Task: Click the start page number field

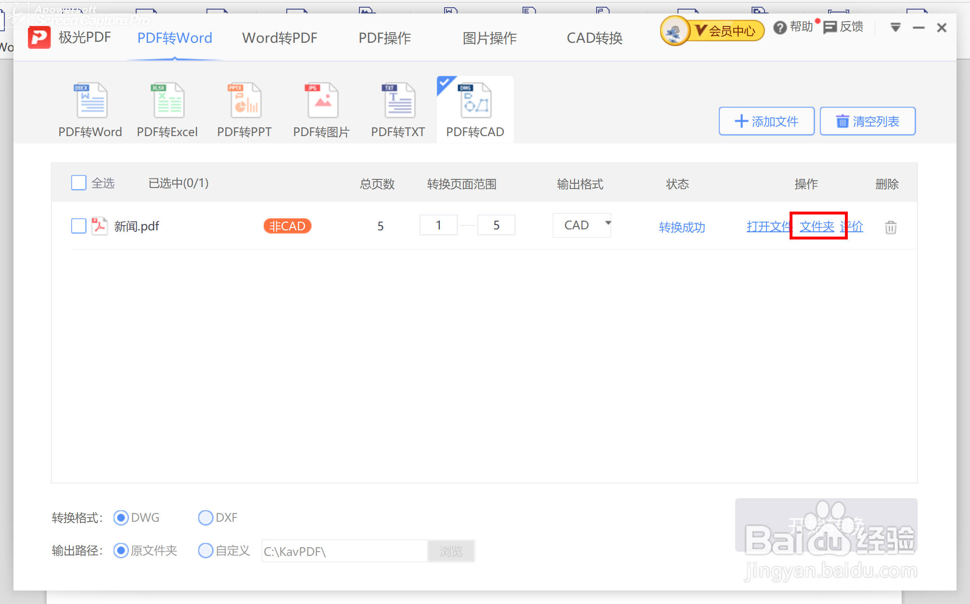Action: coord(438,225)
